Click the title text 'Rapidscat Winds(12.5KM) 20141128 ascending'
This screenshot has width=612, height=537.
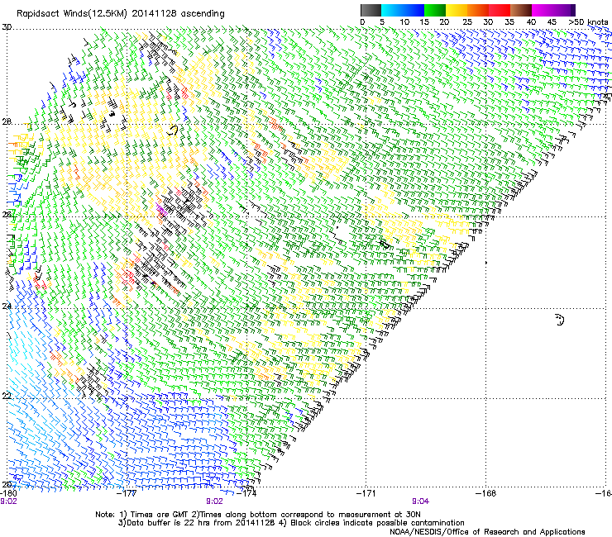[121, 14]
